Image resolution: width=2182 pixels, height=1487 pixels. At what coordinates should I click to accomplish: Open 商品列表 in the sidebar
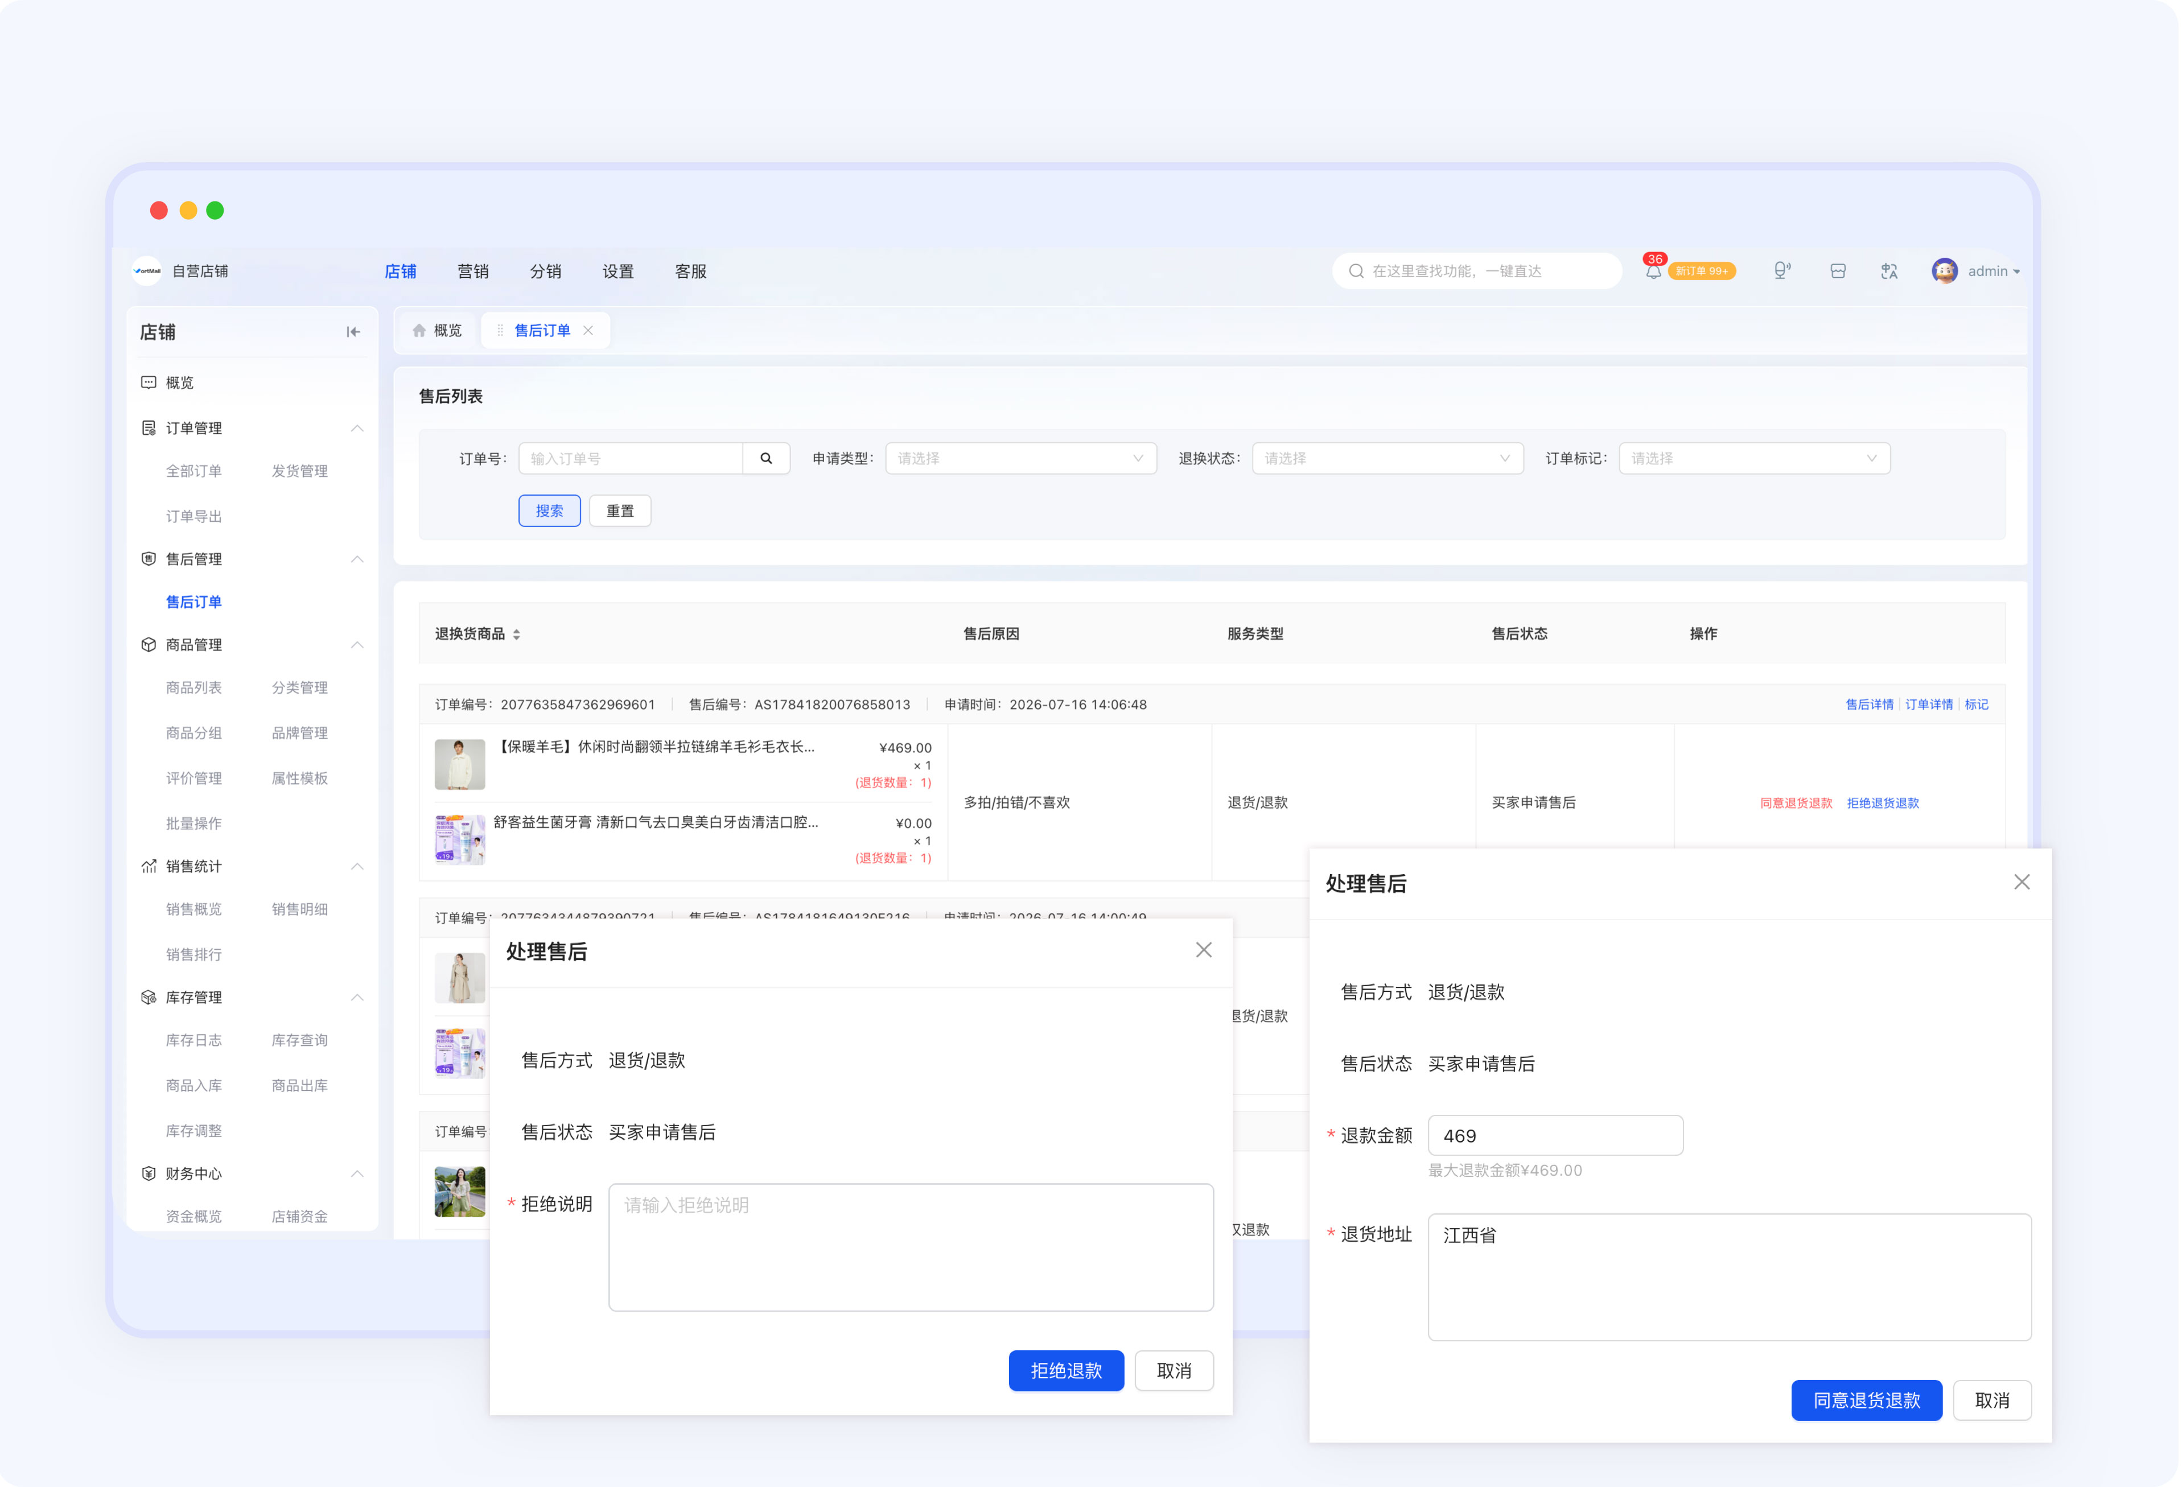point(194,688)
